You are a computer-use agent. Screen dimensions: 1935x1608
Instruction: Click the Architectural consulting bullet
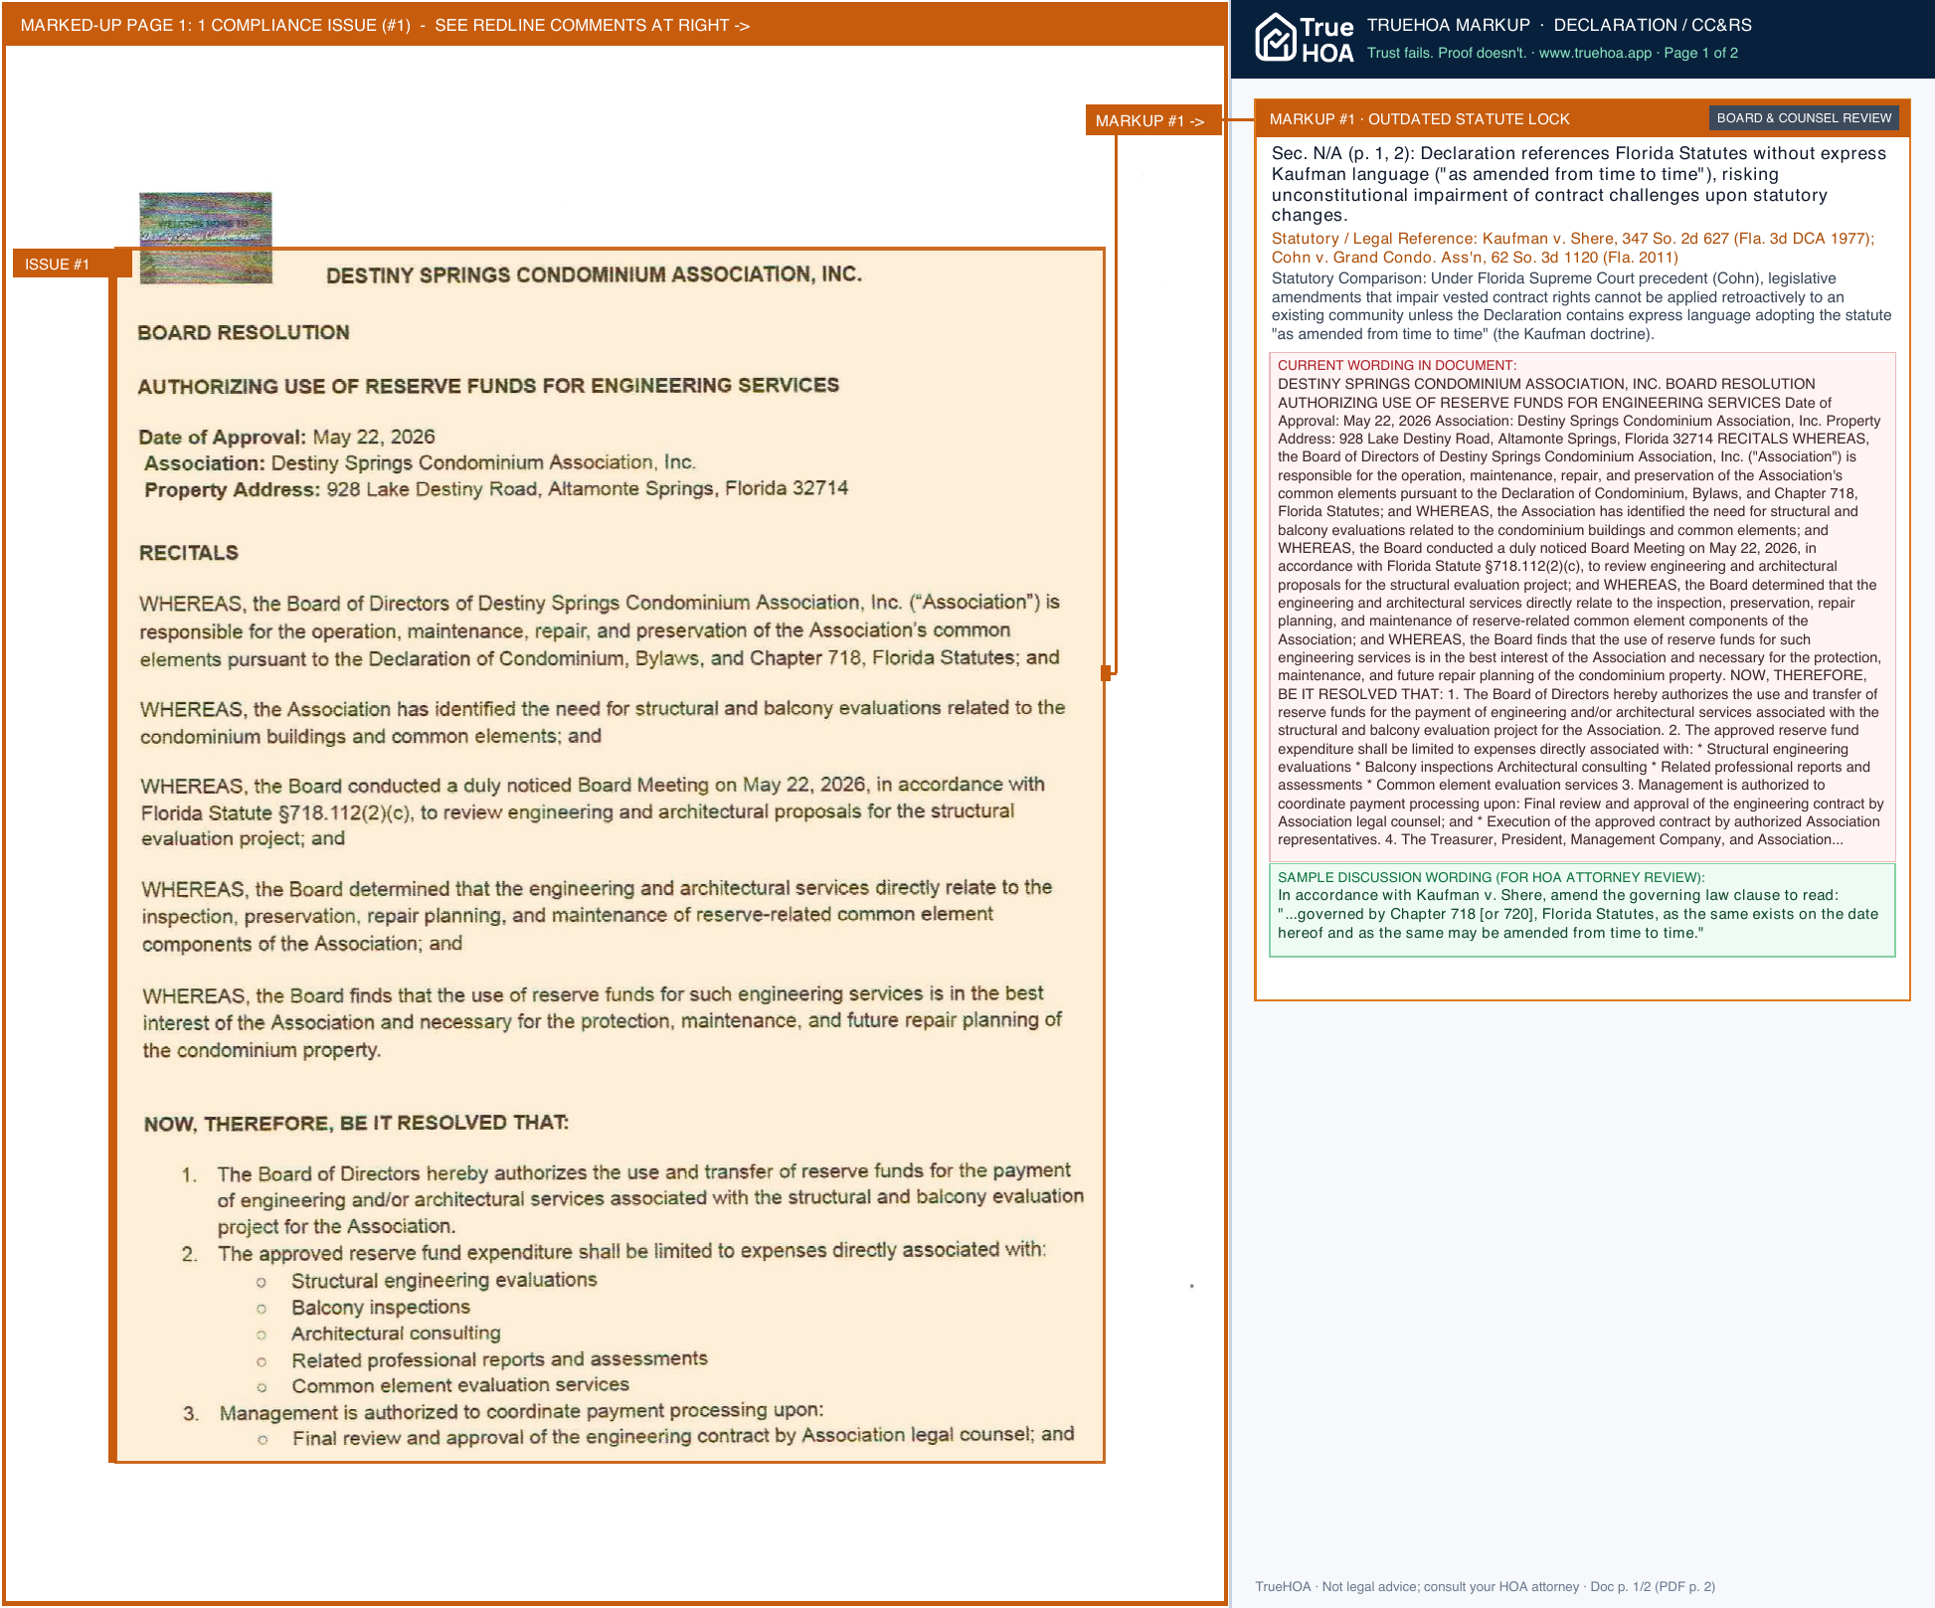[396, 1333]
